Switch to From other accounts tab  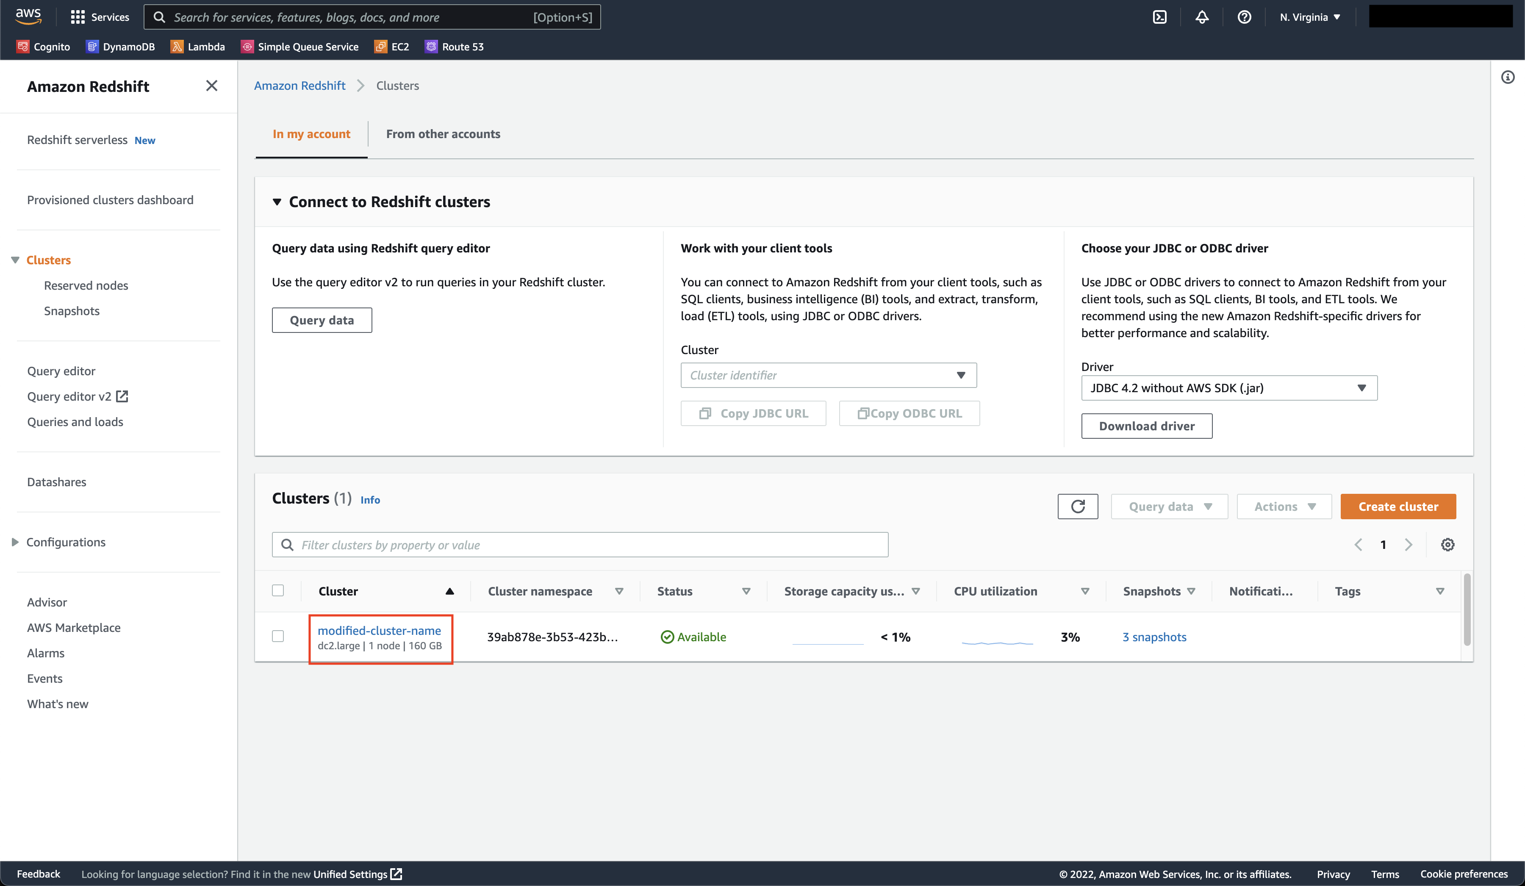coord(443,134)
